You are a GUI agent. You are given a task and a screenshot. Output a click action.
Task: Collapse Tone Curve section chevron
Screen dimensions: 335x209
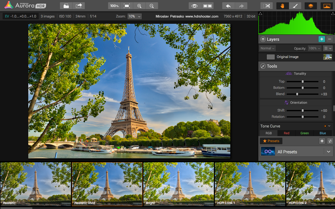point(330,126)
